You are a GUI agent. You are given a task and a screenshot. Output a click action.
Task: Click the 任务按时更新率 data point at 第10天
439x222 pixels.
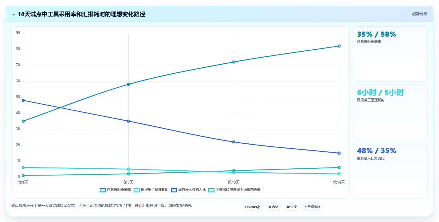pos(234,62)
